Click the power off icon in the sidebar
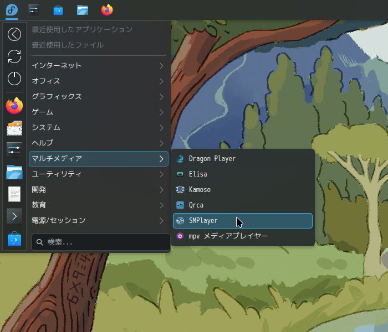388x332 pixels. [x=14, y=79]
